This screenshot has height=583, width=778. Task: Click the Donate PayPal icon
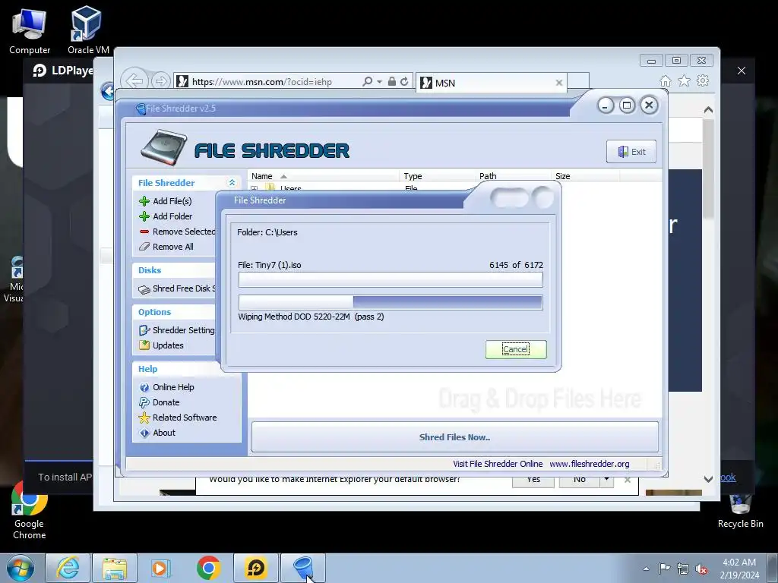pyautogui.click(x=144, y=402)
